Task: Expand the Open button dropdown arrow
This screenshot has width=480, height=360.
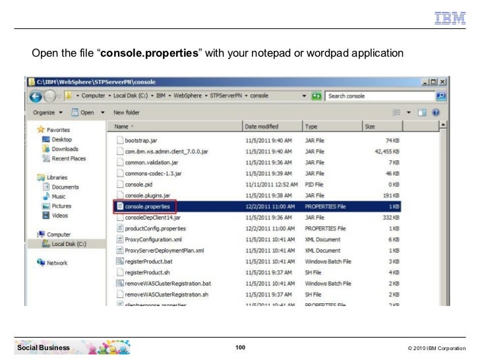Action: pos(103,112)
